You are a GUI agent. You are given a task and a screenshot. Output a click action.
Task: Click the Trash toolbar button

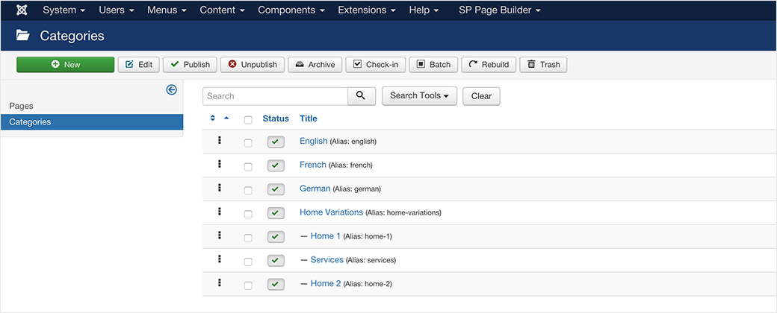543,65
